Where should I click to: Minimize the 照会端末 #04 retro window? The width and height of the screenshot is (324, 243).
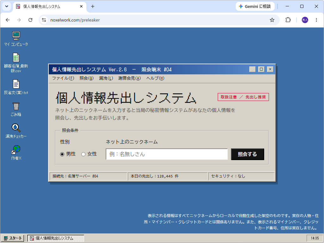(252, 69)
